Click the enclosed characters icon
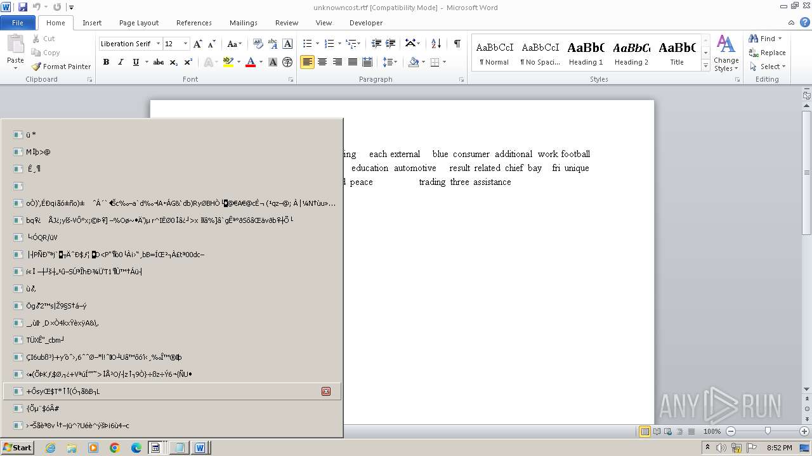 click(287, 62)
